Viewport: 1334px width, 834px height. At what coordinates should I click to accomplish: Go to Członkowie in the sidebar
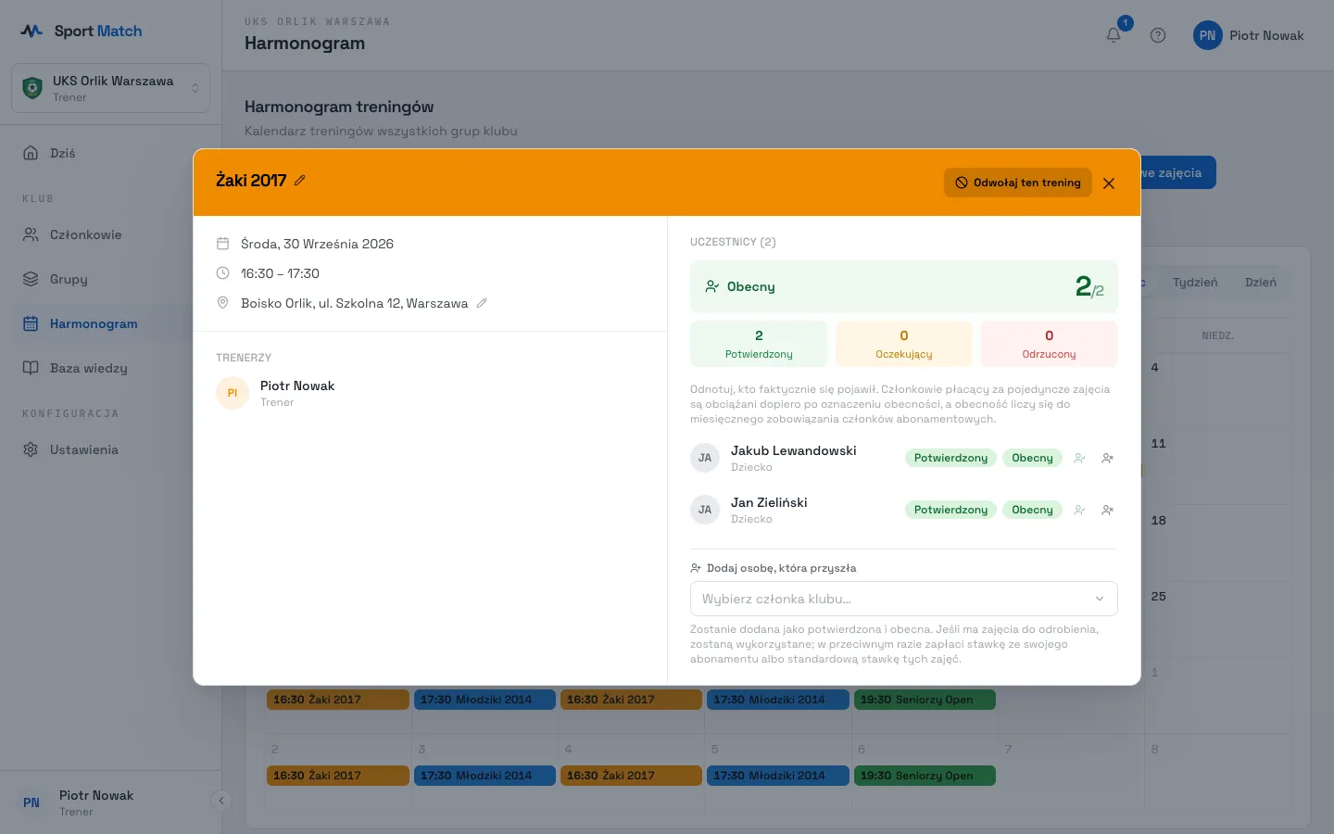point(111,234)
